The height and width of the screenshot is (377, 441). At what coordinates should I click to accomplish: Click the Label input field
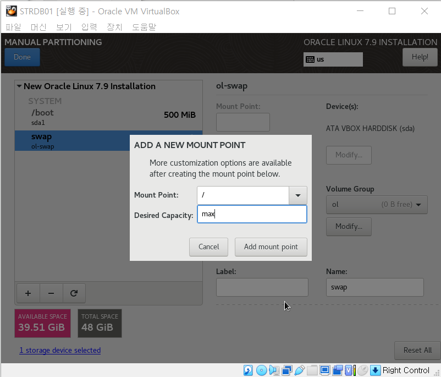(262, 287)
